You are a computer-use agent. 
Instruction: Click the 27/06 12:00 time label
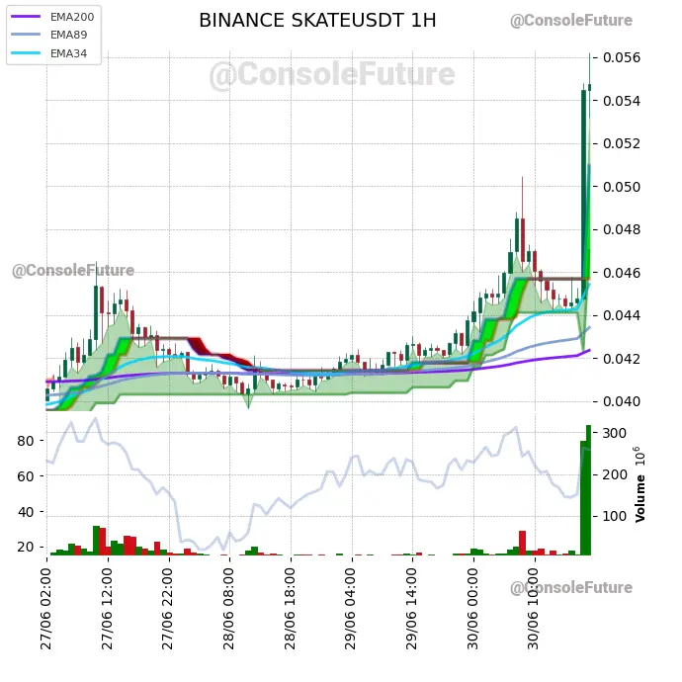pyautogui.click(x=107, y=609)
